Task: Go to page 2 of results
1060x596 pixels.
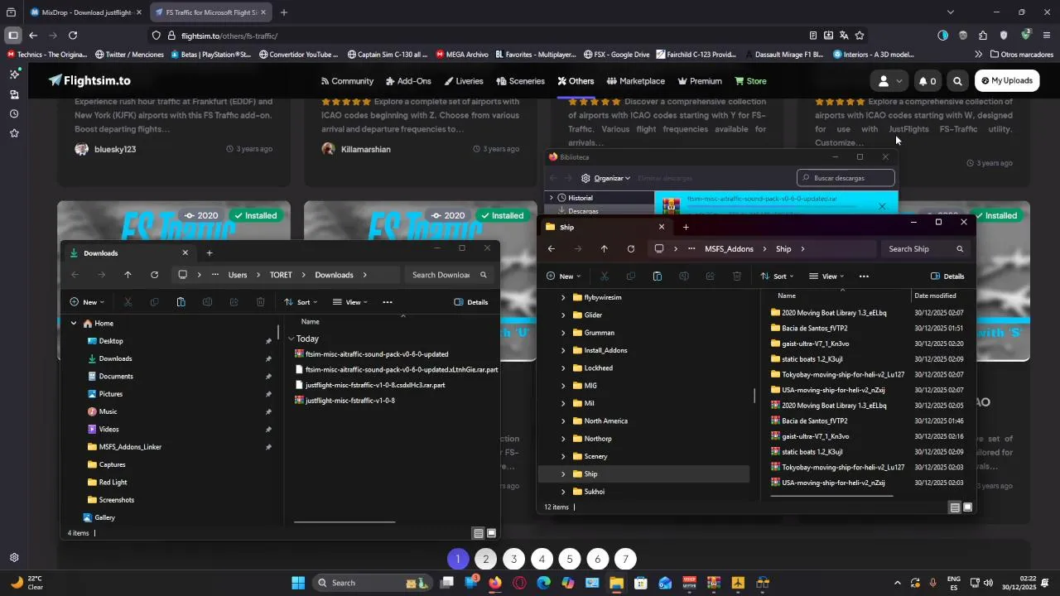Action: (x=486, y=560)
